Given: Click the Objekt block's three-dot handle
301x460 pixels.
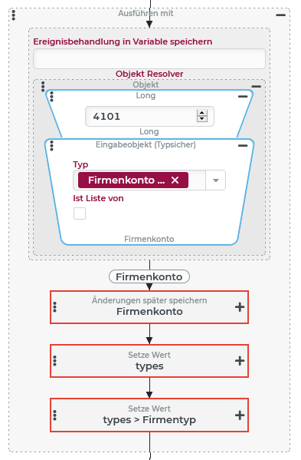Looking at the screenshot, I should point(43,86).
